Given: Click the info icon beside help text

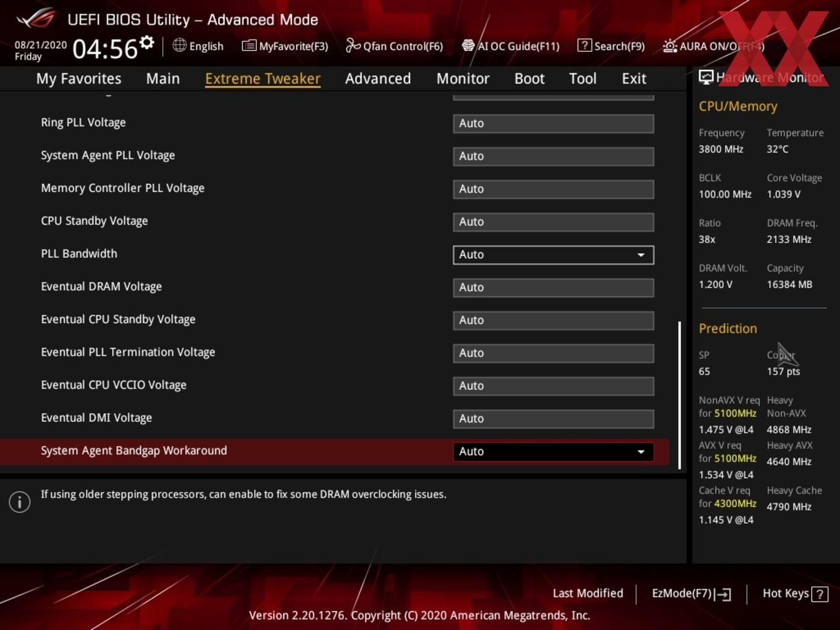Looking at the screenshot, I should [20, 502].
